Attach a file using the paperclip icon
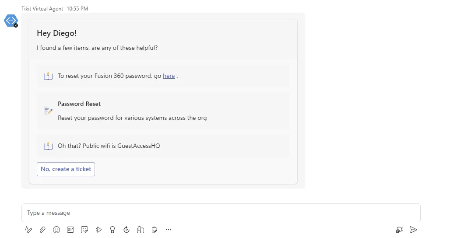 click(42, 230)
